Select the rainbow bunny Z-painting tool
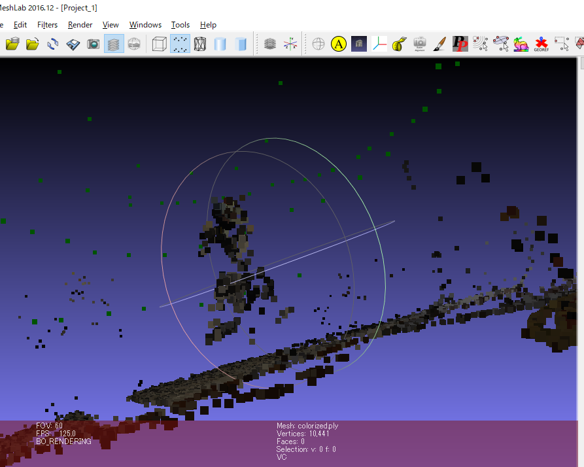This screenshot has width=584, height=467. (x=521, y=44)
